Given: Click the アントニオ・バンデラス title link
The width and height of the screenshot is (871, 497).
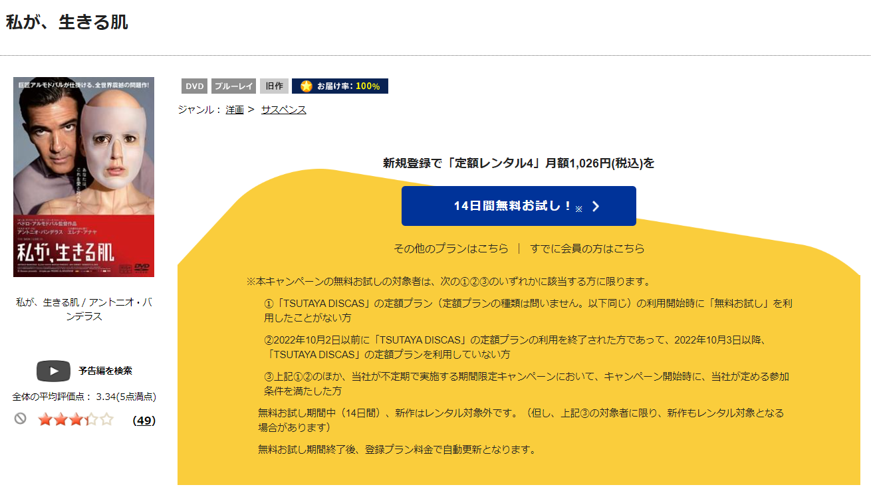Looking at the screenshot, I should [x=83, y=304].
